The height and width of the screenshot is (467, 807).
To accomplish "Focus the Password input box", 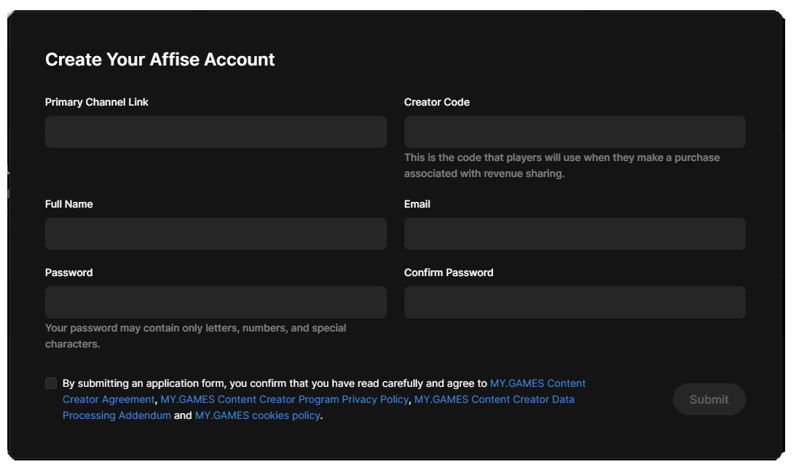I will click(x=216, y=302).
